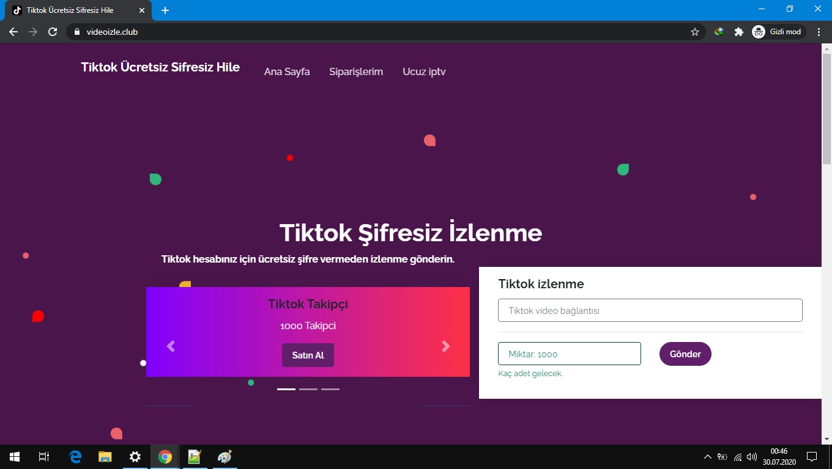Screen dimensions: 832x469
Task: Click the browser forward arrow
Action: pos(33,32)
